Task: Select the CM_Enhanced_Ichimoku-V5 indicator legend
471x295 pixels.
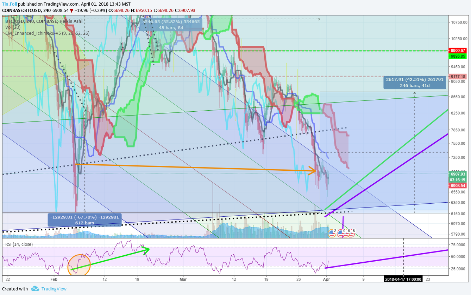Action: coord(47,33)
